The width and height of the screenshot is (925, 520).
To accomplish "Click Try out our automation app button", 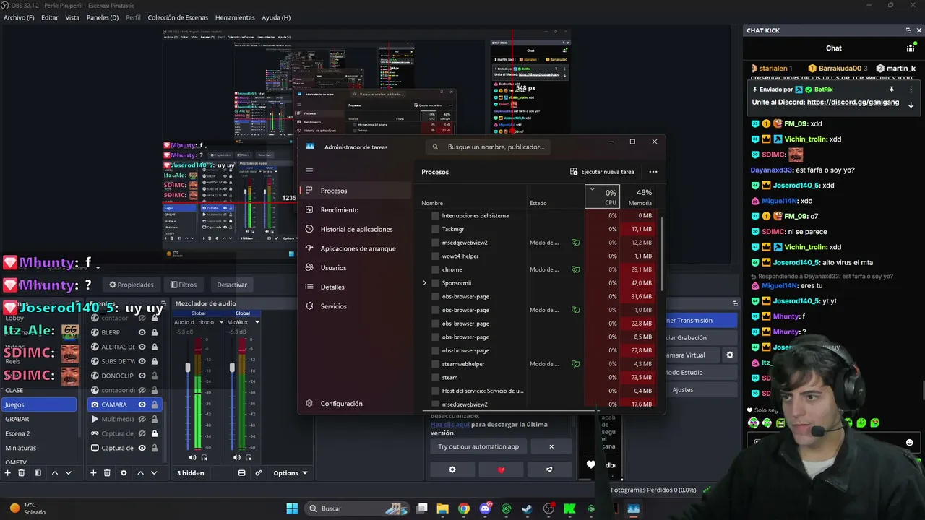I will [478, 446].
